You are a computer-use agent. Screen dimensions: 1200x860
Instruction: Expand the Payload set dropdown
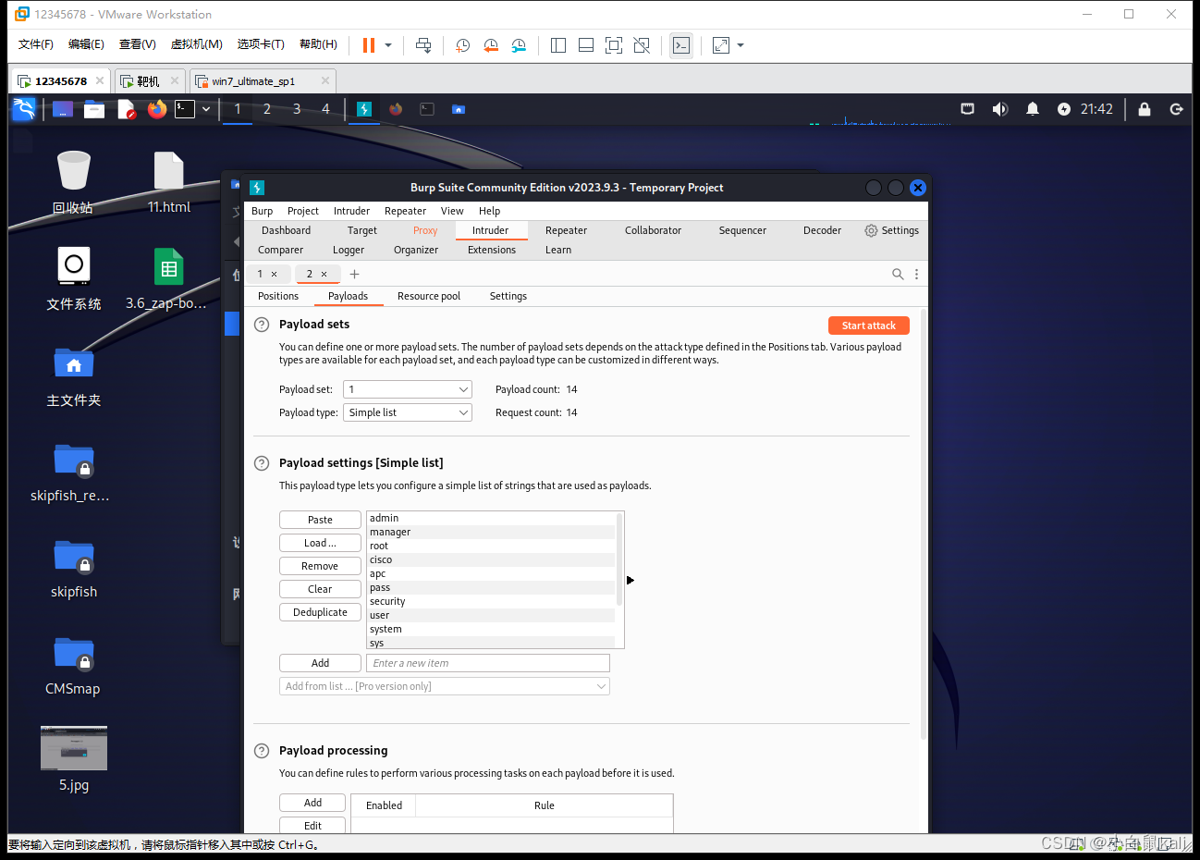(408, 389)
